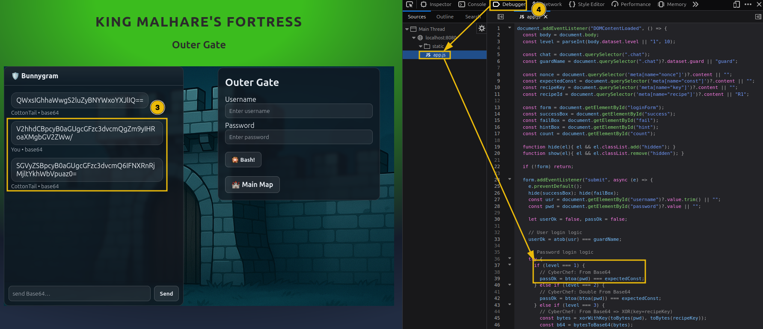763x329 pixels.
Task: Click the Send button in Bunnygram
Action: (166, 293)
